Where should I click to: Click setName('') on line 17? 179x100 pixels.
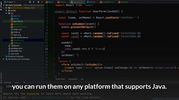click(70, 55)
